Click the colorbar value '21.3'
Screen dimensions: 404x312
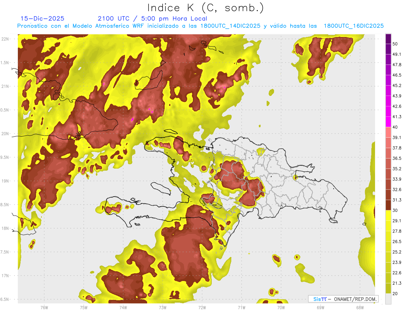click(x=397, y=283)
